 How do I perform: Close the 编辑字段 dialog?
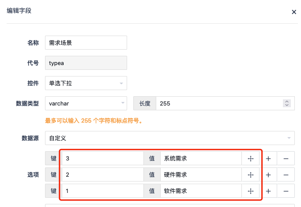point(294,12)
